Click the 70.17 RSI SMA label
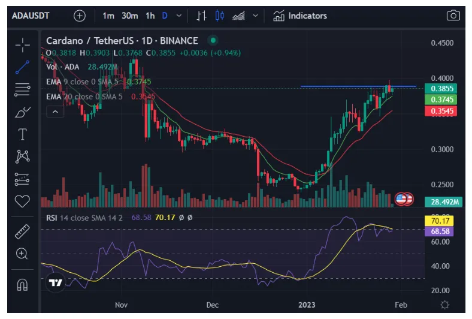The width and height of the screenshot is (472, 319). click(439, 221)
